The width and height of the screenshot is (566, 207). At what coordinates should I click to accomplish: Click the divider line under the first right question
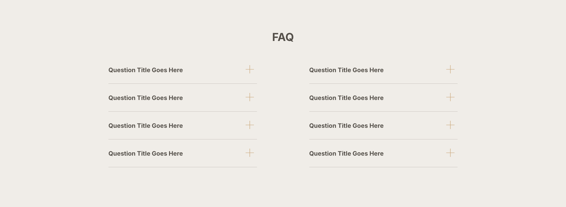tap(383, 83)
